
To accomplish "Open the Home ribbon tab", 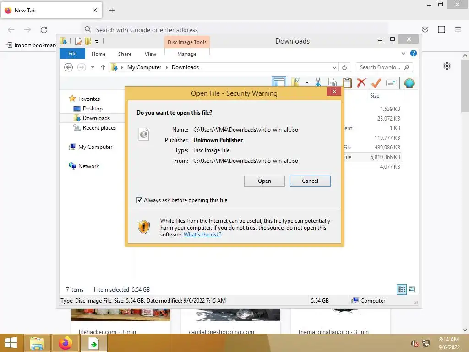I will coord(98,54).
